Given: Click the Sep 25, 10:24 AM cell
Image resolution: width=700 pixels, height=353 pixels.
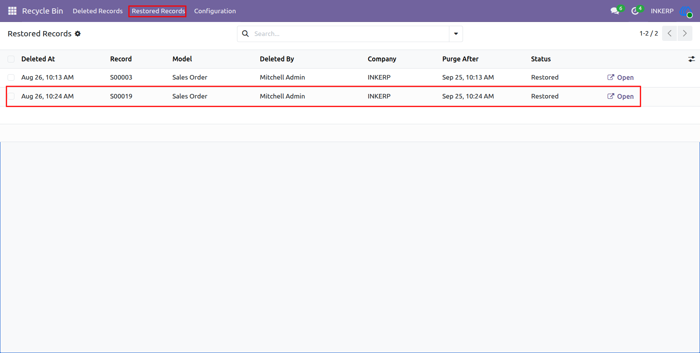Looking at the screenshot, I should coord(468,96).
